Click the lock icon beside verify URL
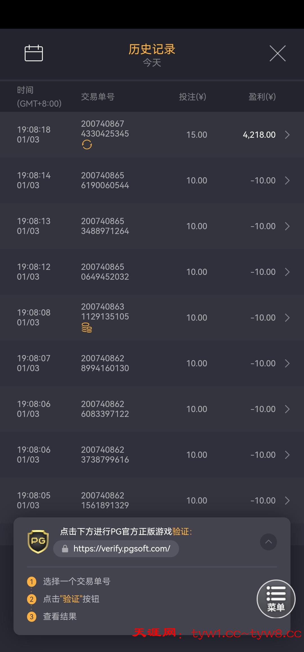This screenshot has width=304, height=652. (65, 549)
